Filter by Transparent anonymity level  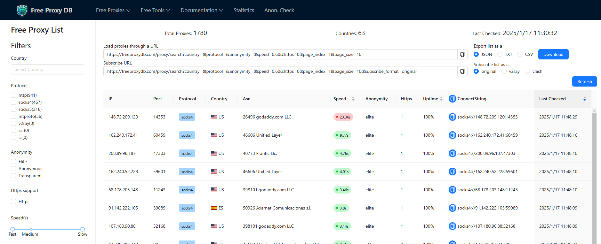tap(13, 176)
